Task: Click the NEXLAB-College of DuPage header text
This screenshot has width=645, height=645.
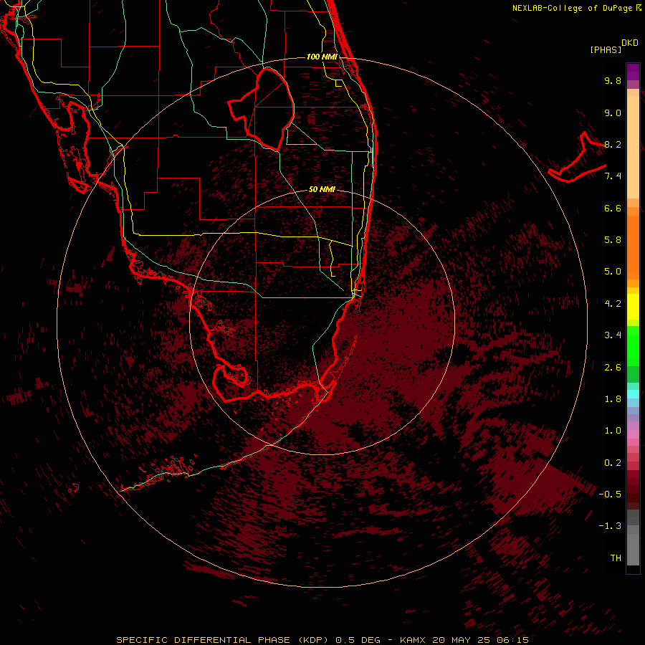Action: pos(573,8)
